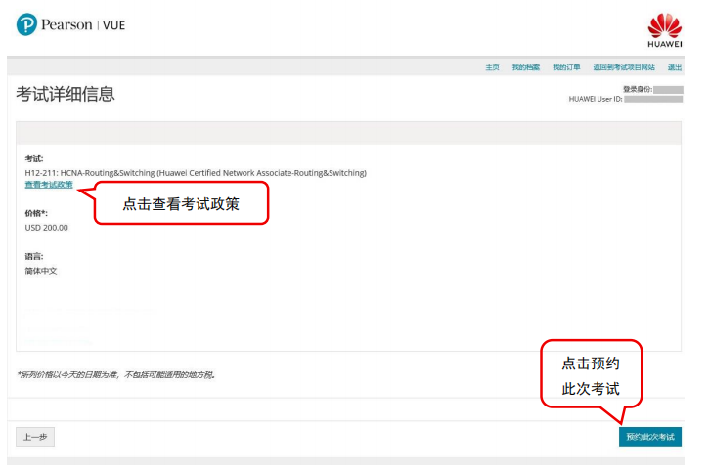Click the 点击预约此次考试 callout bubble
The height and width of the screenshot is (470, 709).
click(590, 375)
